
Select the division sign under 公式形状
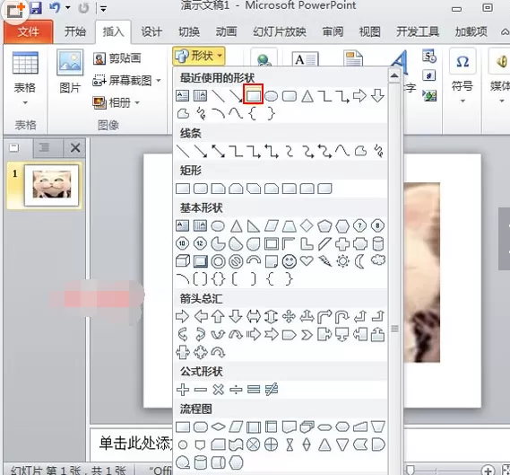(236, 390)
